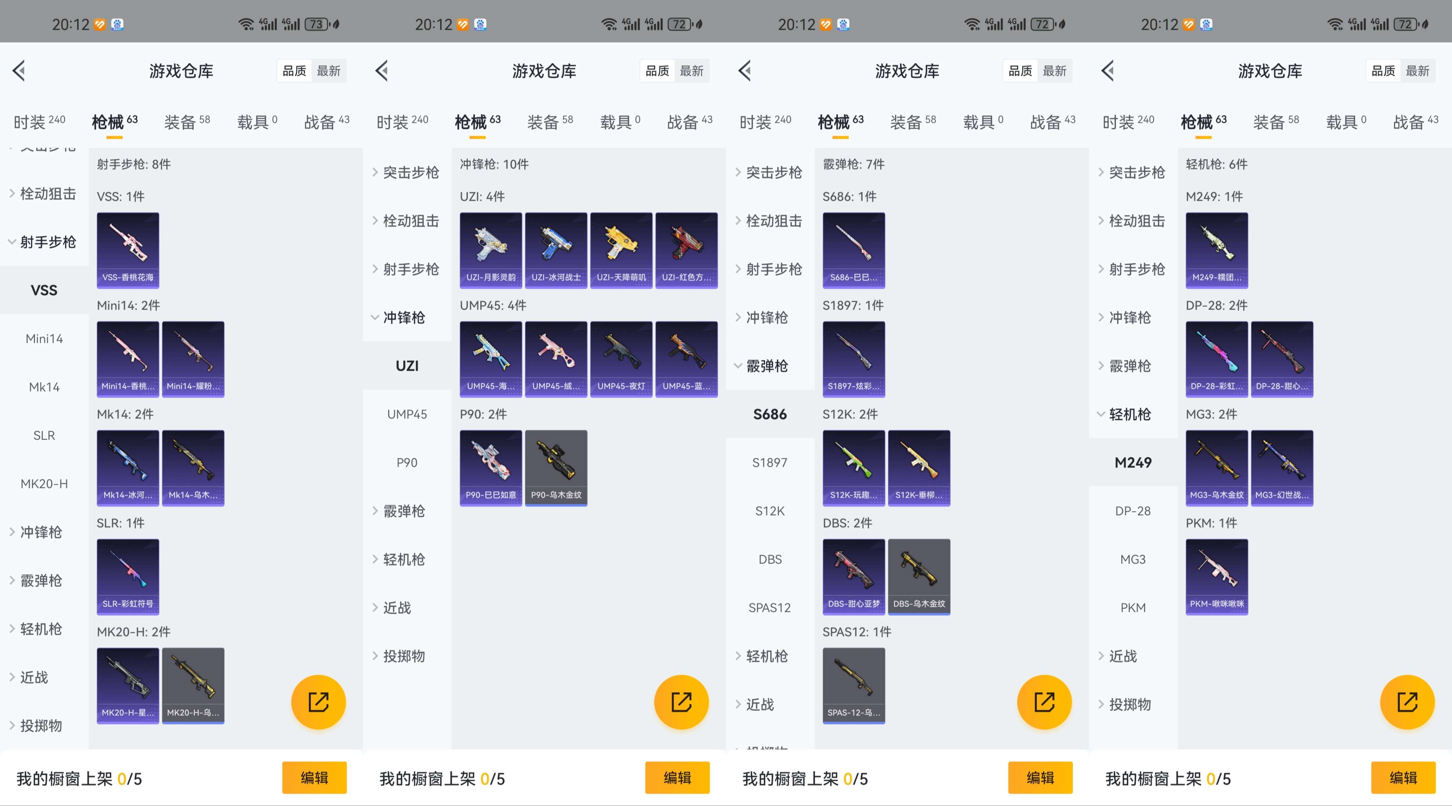Switch sort to 最新 in 轻机枪 panel
The height and width of the screenshot is (806, 1452).
coord(1418,71)
